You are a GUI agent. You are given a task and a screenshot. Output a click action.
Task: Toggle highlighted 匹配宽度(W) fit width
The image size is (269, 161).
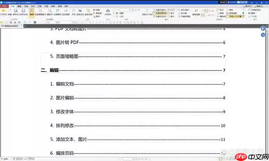click(160, 13)
